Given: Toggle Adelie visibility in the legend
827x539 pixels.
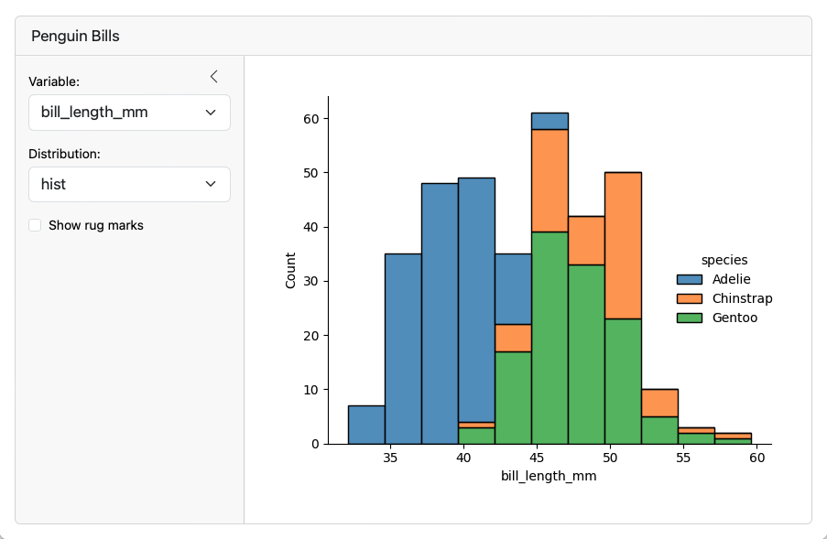Looking at the screenshot, I should (732, 278).
